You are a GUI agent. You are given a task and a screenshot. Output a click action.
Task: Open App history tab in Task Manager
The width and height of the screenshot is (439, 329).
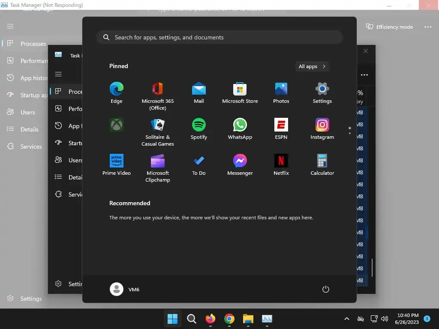point(27,78)
